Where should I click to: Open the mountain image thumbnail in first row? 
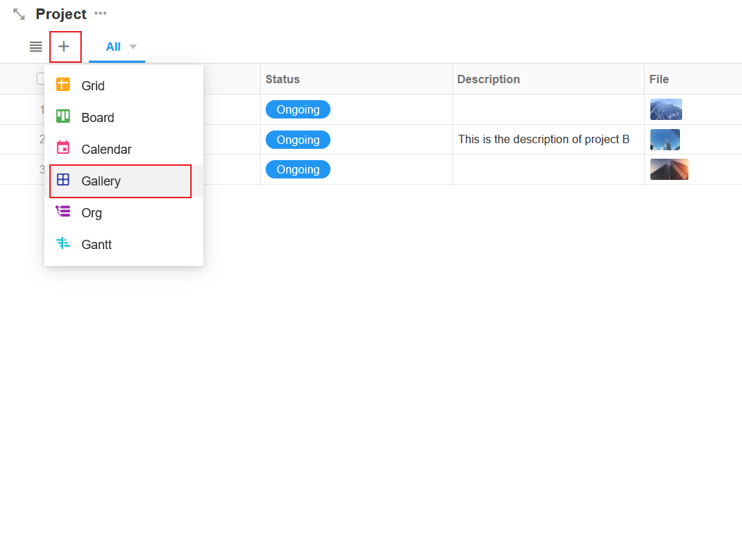point(666,110)
